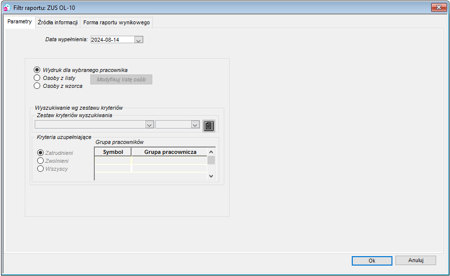Screen dimensions: 450x276
Task: Click the Grupa pracowników scroll up arrow
Action: coord(211,152)
